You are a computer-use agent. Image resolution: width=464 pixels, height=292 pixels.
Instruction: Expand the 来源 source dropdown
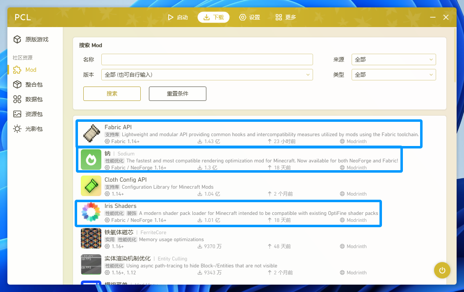point(393,59)
